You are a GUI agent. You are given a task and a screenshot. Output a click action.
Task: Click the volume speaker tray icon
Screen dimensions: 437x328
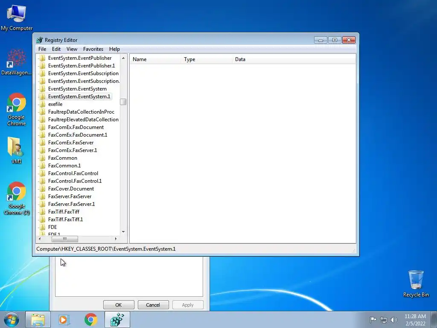click(x=394, y=320)
